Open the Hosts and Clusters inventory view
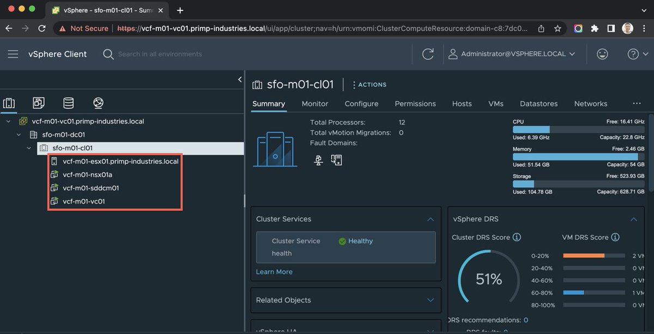 [x=8, y=103]
